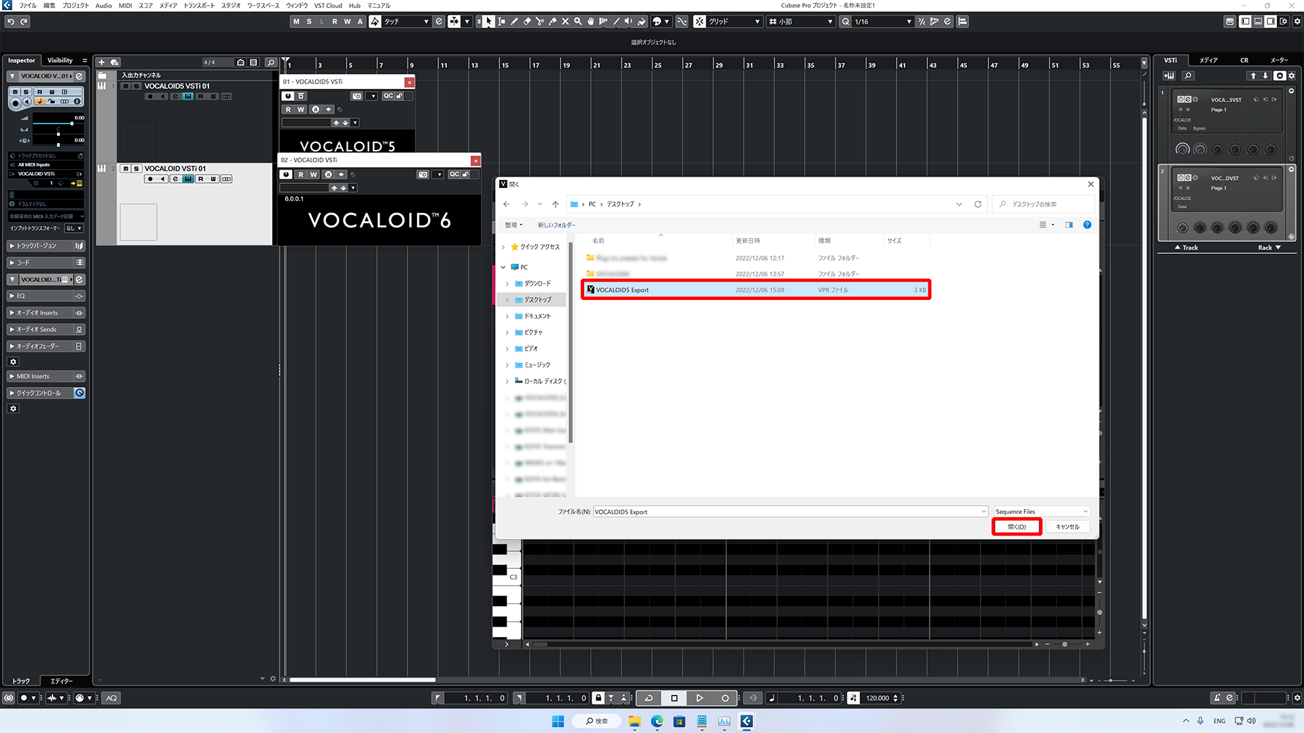Select the Object Selection arrow tool
The image size is (1304, 733).
tap(488, 21)
